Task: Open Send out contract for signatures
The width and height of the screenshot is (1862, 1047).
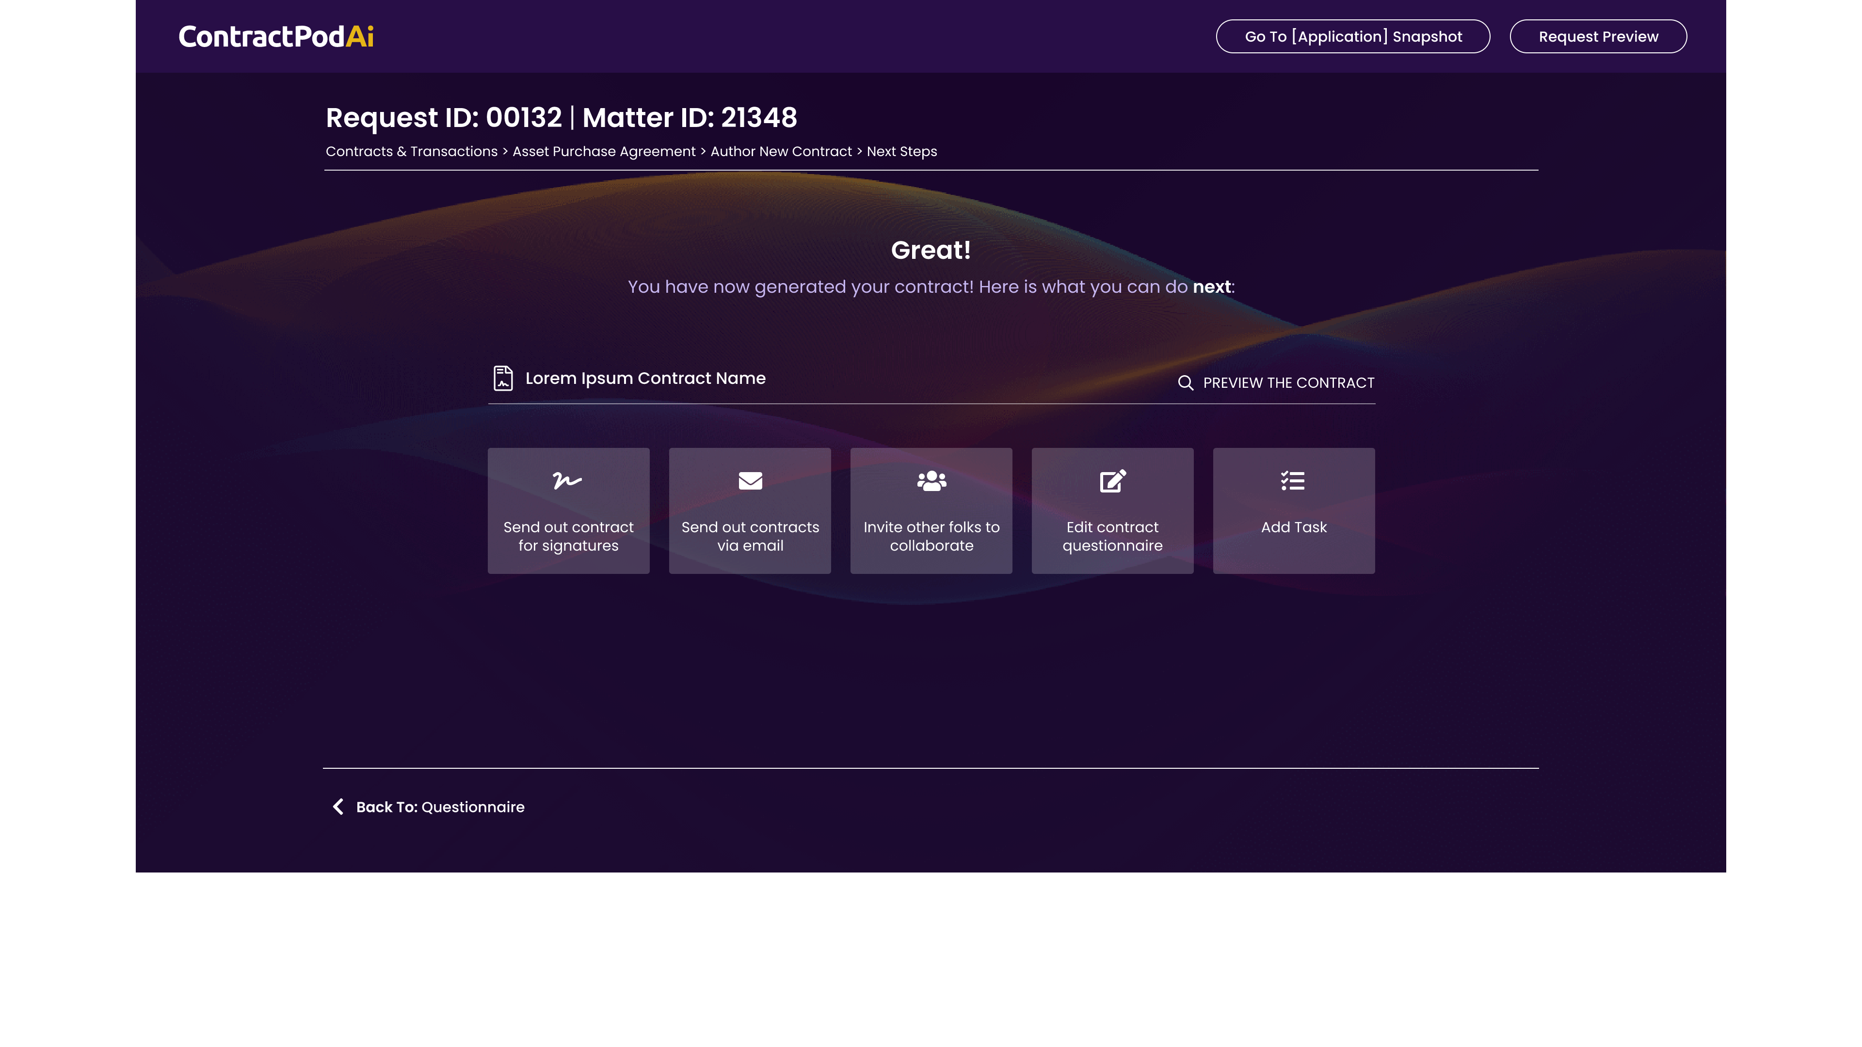Action: pyautogui.click(x=568, y=510)
